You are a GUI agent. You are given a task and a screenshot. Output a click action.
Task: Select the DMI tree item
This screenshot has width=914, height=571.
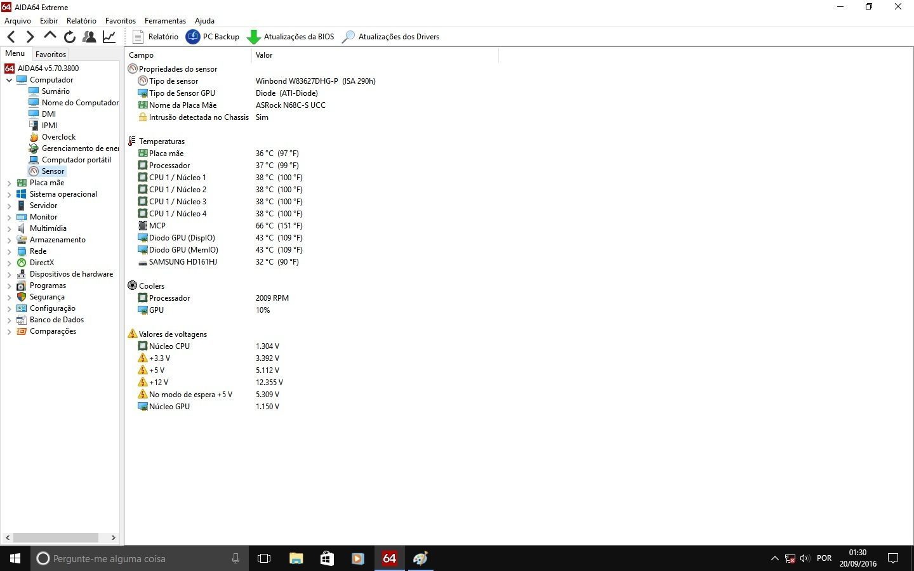(x=49, y=114)
